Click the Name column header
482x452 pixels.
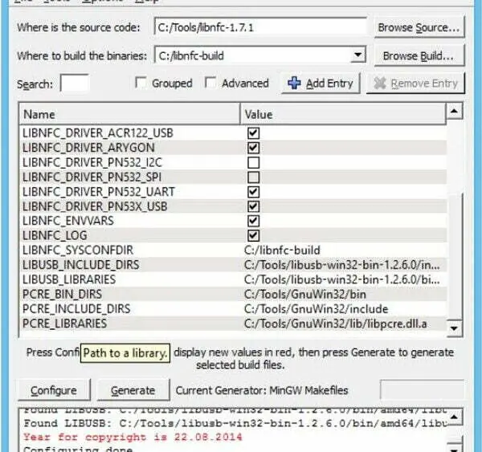(x=129, y=114)
